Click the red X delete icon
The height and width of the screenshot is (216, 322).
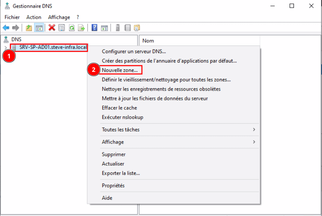[x=52, y=28]
